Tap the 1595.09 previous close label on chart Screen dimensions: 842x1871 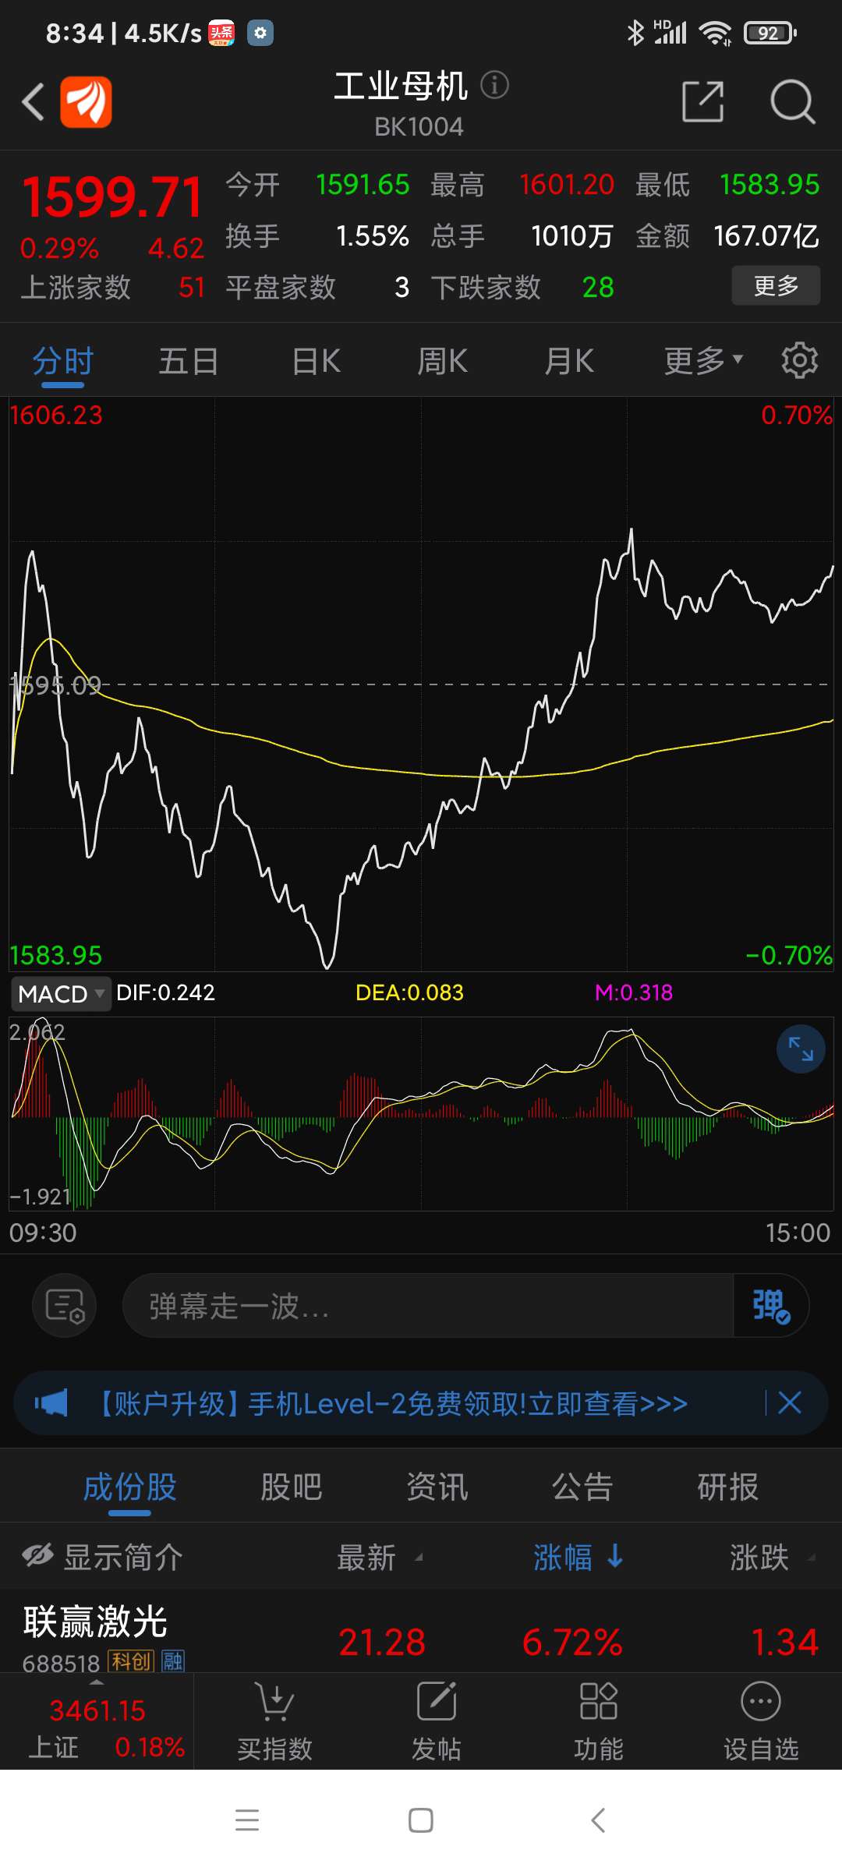pyautogui.click(x=56, y=685)
